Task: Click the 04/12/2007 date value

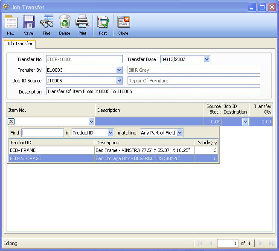Action: tap(174, 59)
